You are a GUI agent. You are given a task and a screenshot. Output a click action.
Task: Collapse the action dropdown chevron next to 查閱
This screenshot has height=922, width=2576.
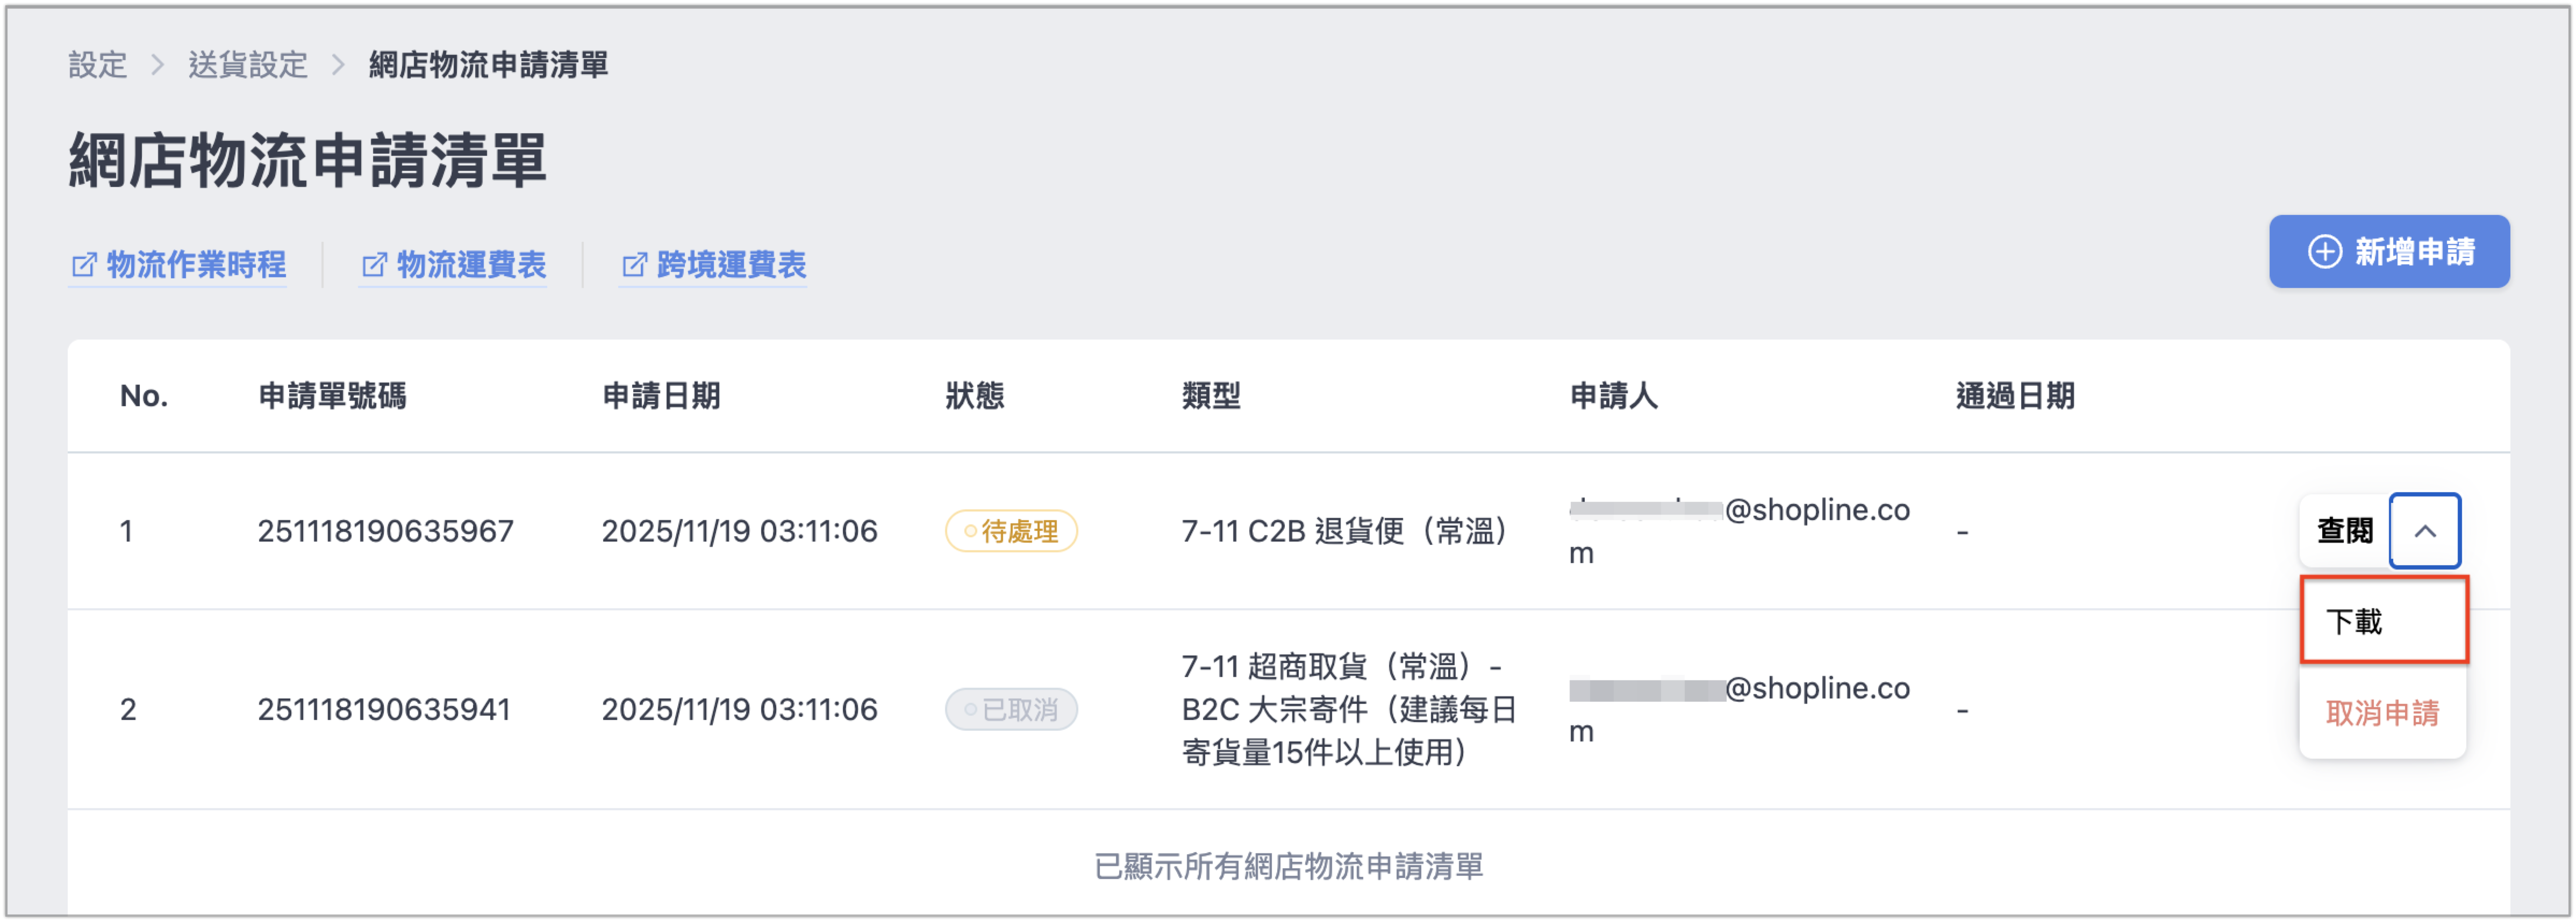(2425, 531)
